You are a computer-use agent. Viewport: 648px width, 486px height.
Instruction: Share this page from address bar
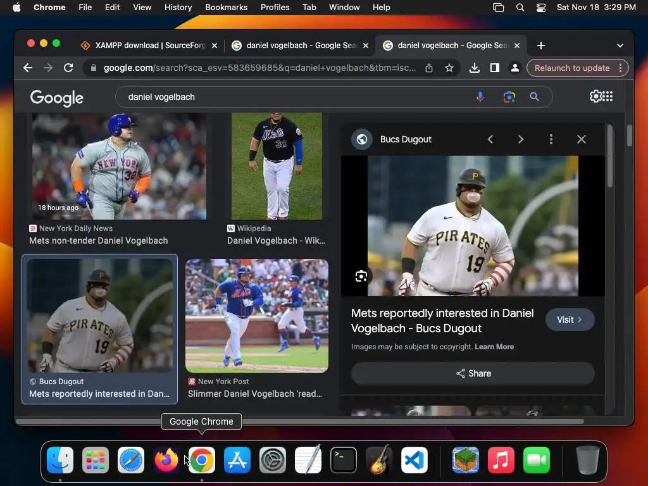tap(429, 68)
